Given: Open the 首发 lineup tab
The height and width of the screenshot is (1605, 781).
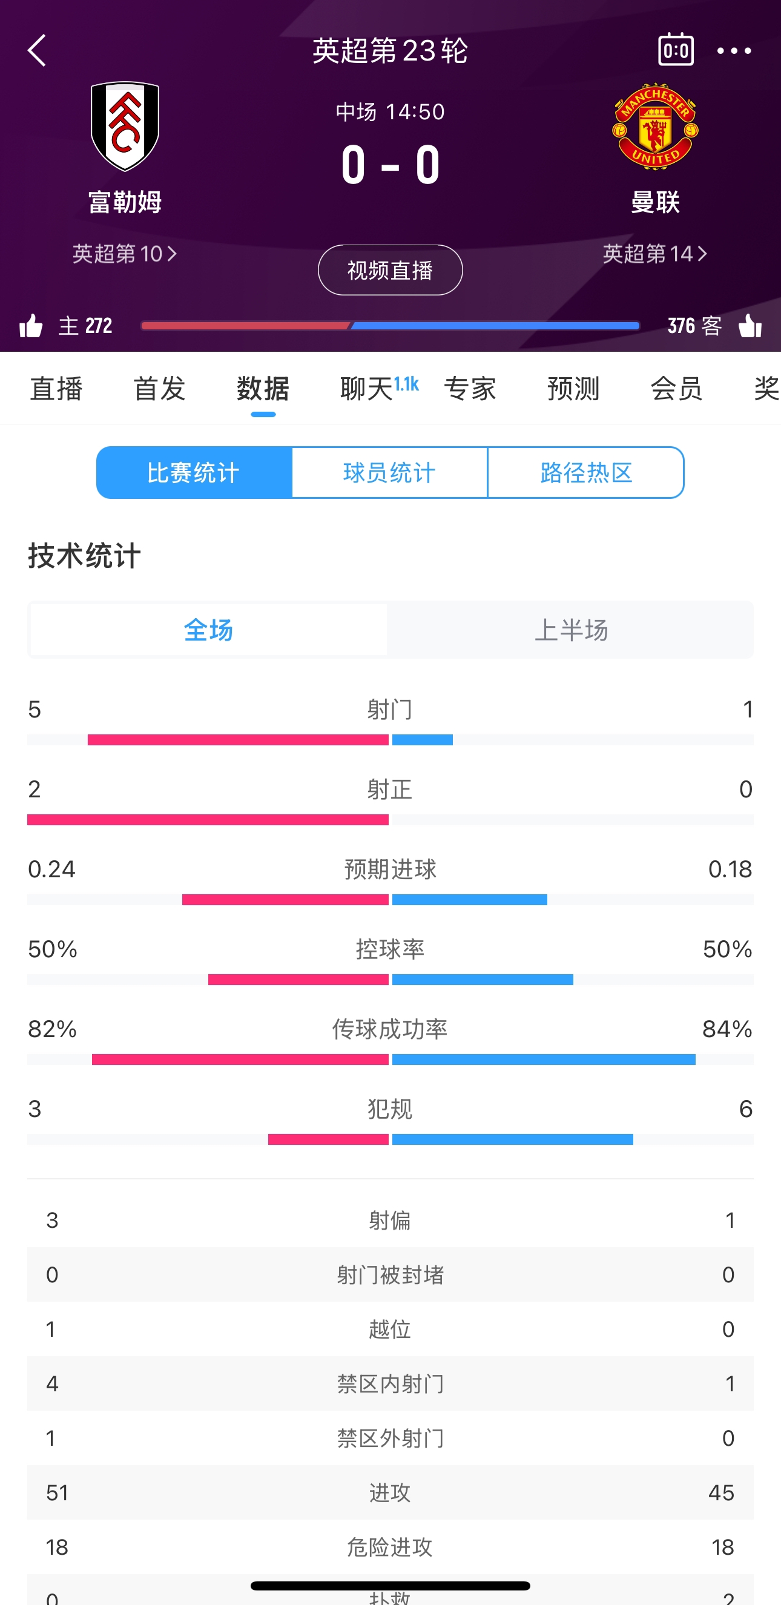Looking at the screenshot, I should pyautogui.click(x=159, y=389).
